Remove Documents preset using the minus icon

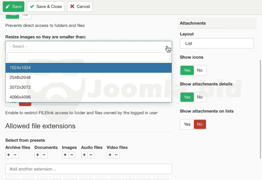(44, 155)
